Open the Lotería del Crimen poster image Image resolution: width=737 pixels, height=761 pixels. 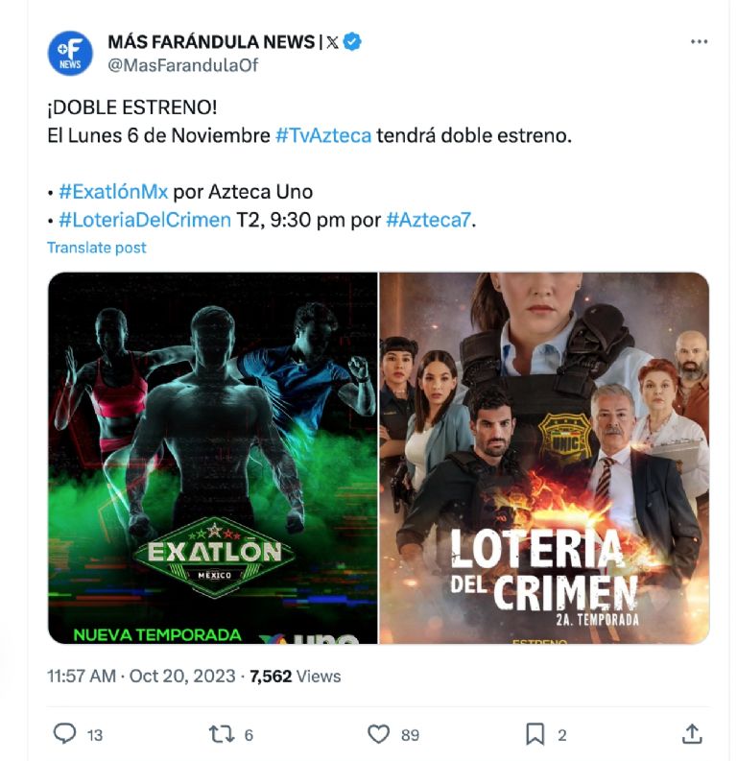point(544,458)
